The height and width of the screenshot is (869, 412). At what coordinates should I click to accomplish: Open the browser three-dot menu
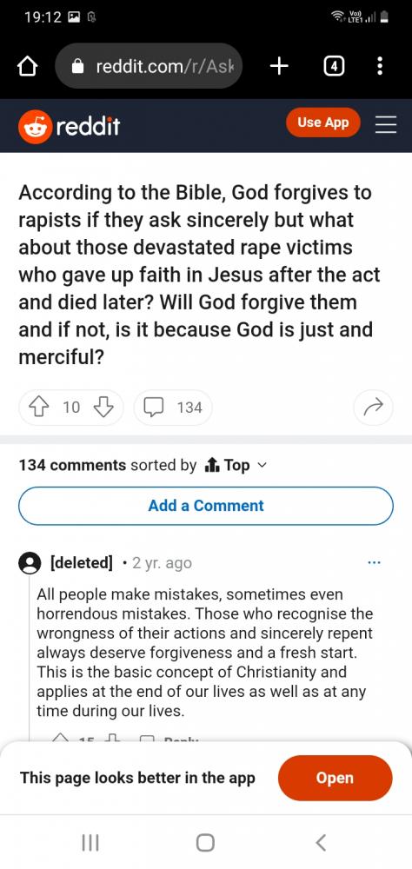pyautogui.click(x=379, y=67)
